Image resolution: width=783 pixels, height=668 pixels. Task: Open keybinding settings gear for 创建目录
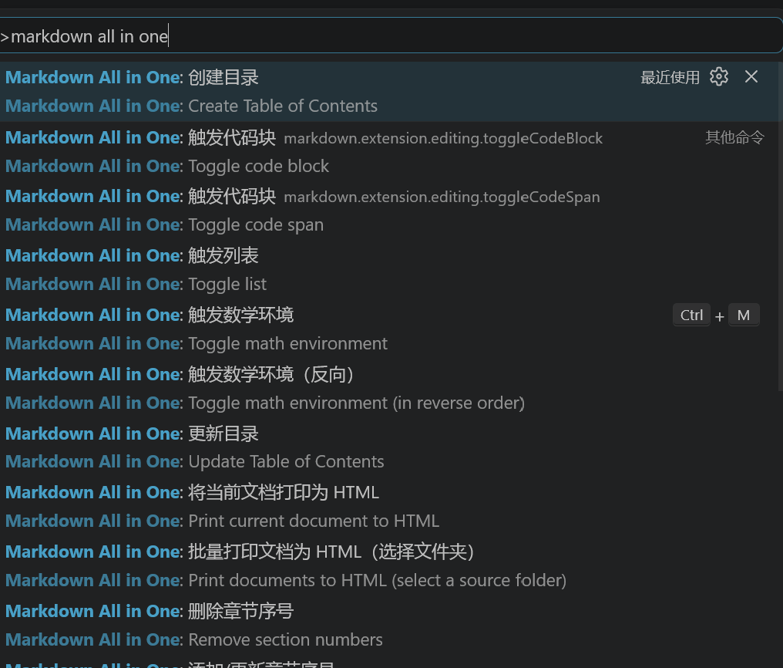click(718, 77)
